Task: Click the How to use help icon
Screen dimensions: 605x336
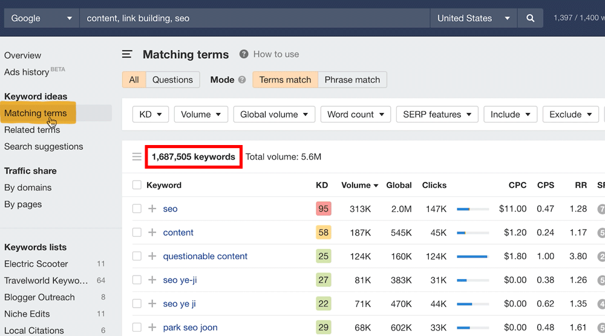Action: 244,54
